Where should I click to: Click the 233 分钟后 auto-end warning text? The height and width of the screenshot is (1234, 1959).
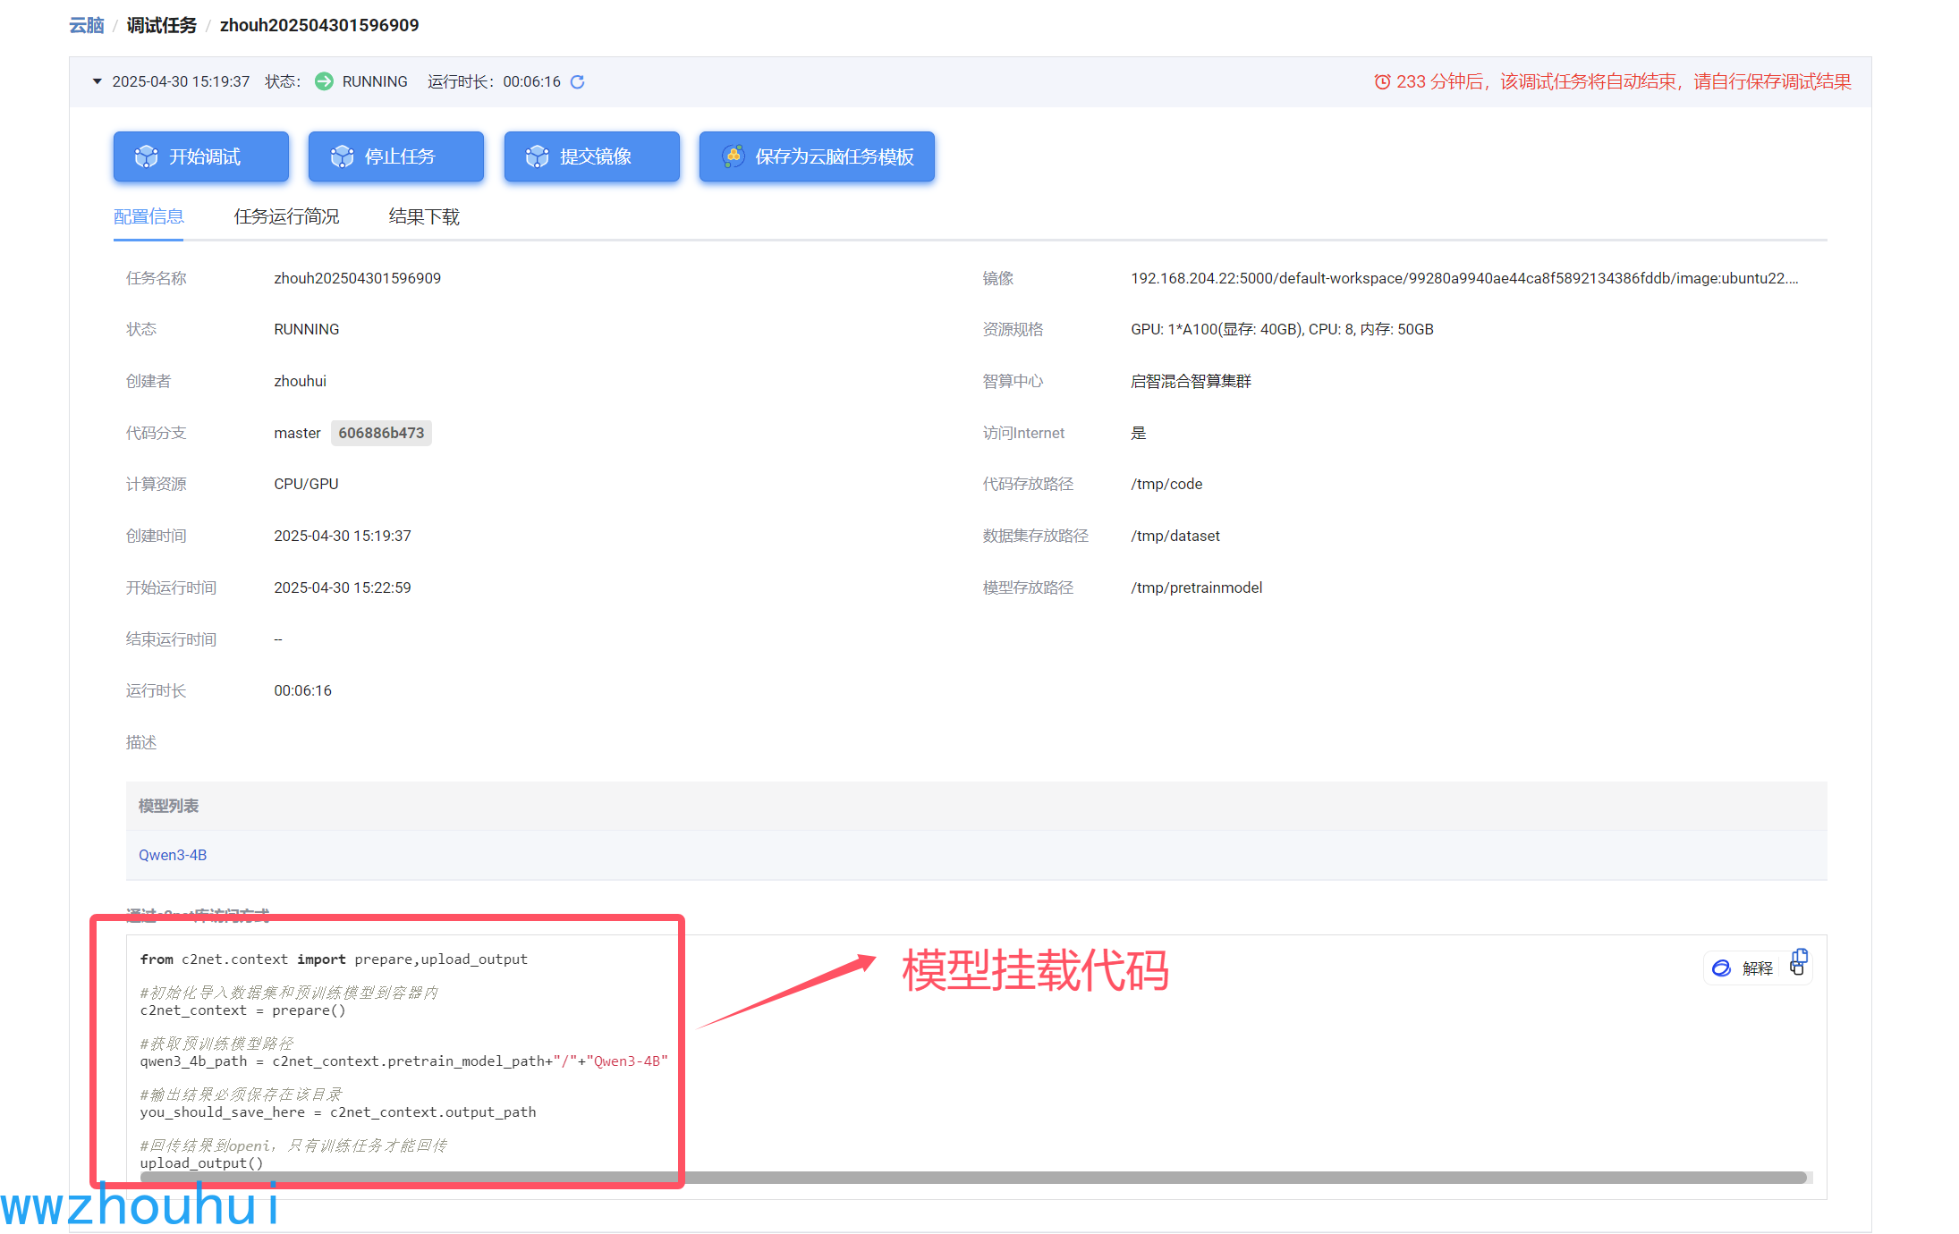pos(1624,81)
